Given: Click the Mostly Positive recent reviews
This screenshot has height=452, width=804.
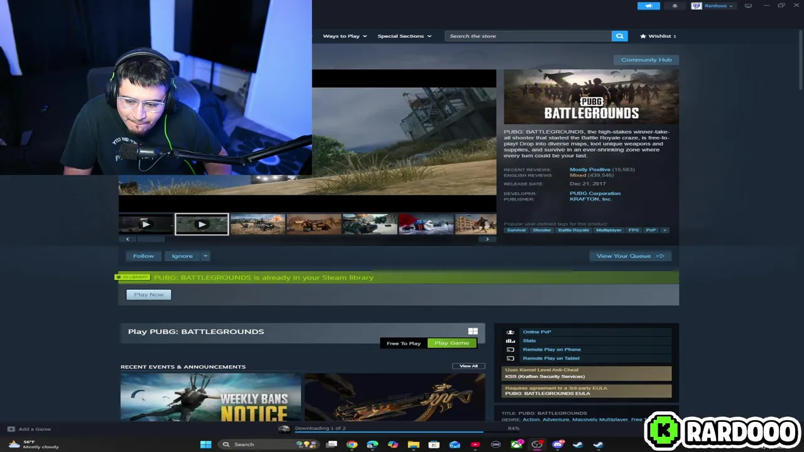Looking at the screenshot, I should [x=590, y=169].
